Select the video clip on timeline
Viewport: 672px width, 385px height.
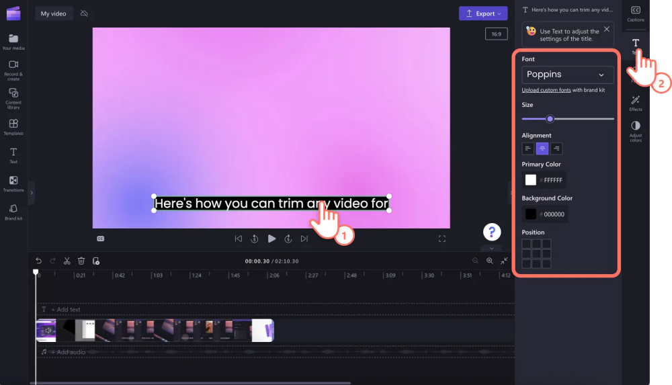click(155, 331)
